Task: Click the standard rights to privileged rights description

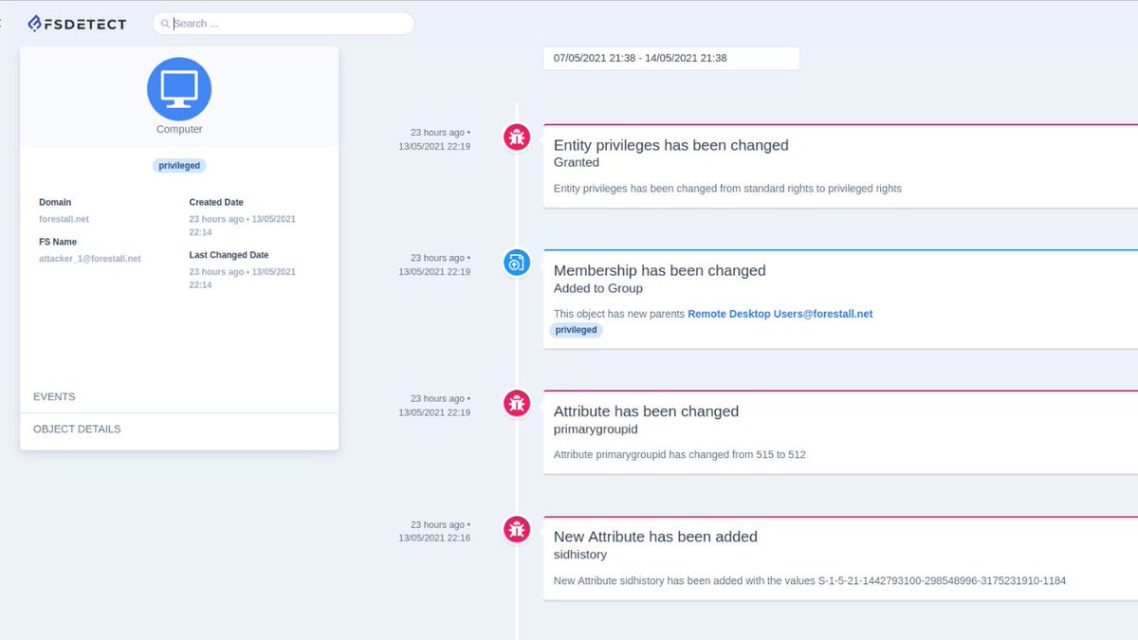Action: (727, 189)
